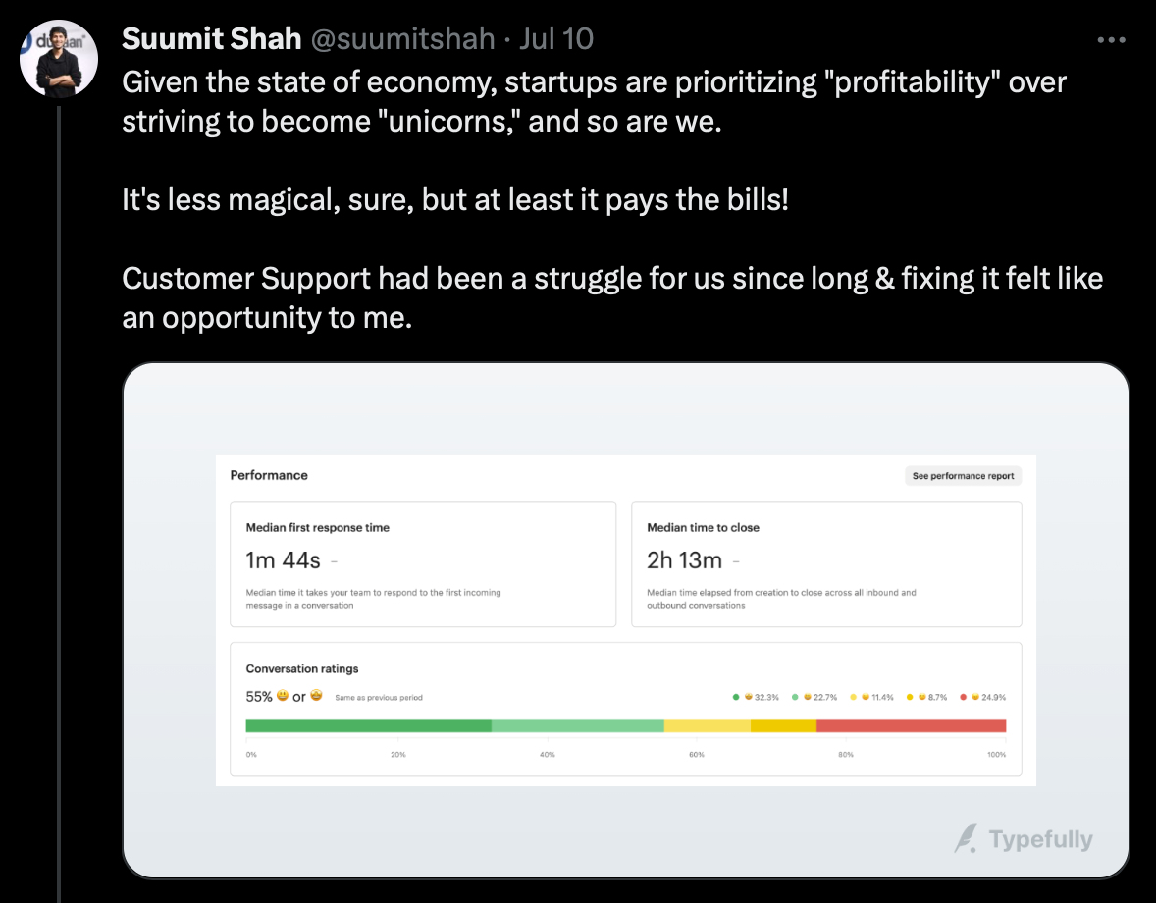
Task: Open the three-dot more options menu
Action: pos(1111,40)
